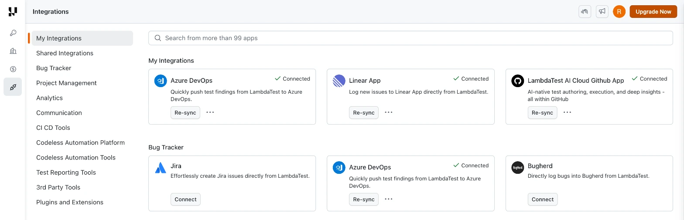Re-sync the Linear App integration
The width and height of the screenshot is (684, 220).
[x=364, y=112]
